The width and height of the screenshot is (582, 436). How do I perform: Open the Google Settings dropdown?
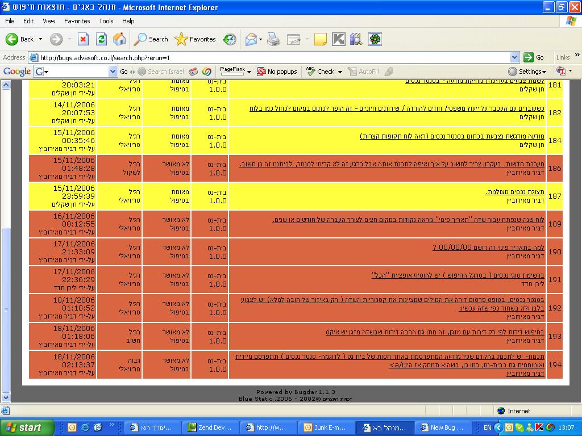point(527,72)
